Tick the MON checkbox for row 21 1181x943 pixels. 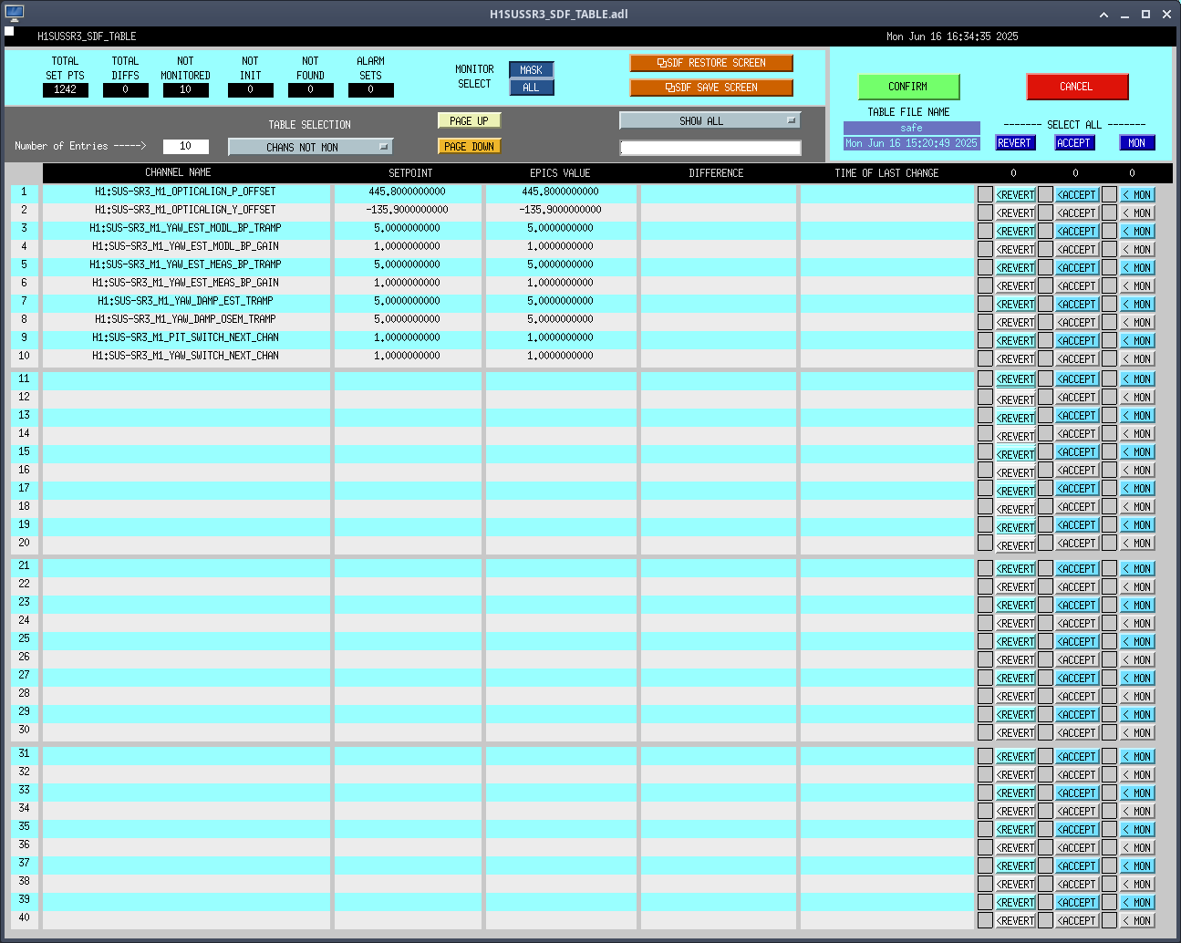click(x=1109, y=568)
